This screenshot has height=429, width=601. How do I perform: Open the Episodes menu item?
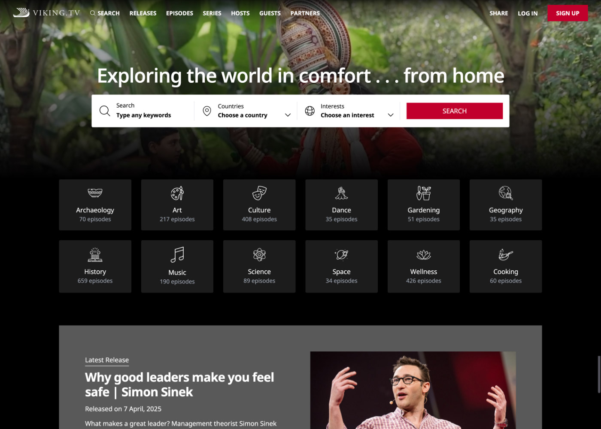coord(179,13)
